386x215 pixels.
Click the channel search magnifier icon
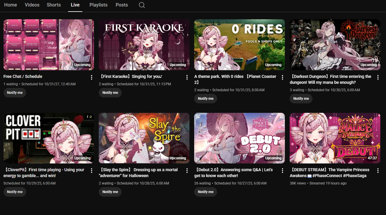(x=142, y=5)
